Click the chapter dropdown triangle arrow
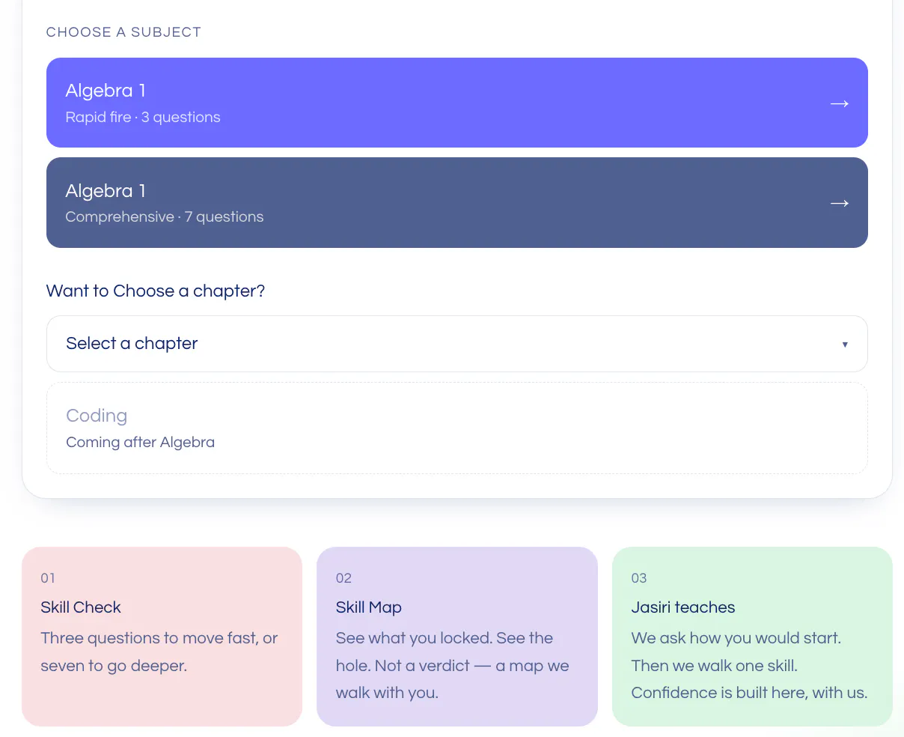The width and height of the screenshot is (904, 737). [845, 345]
